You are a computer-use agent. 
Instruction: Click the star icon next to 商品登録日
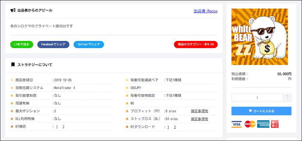tap(12, 80)
